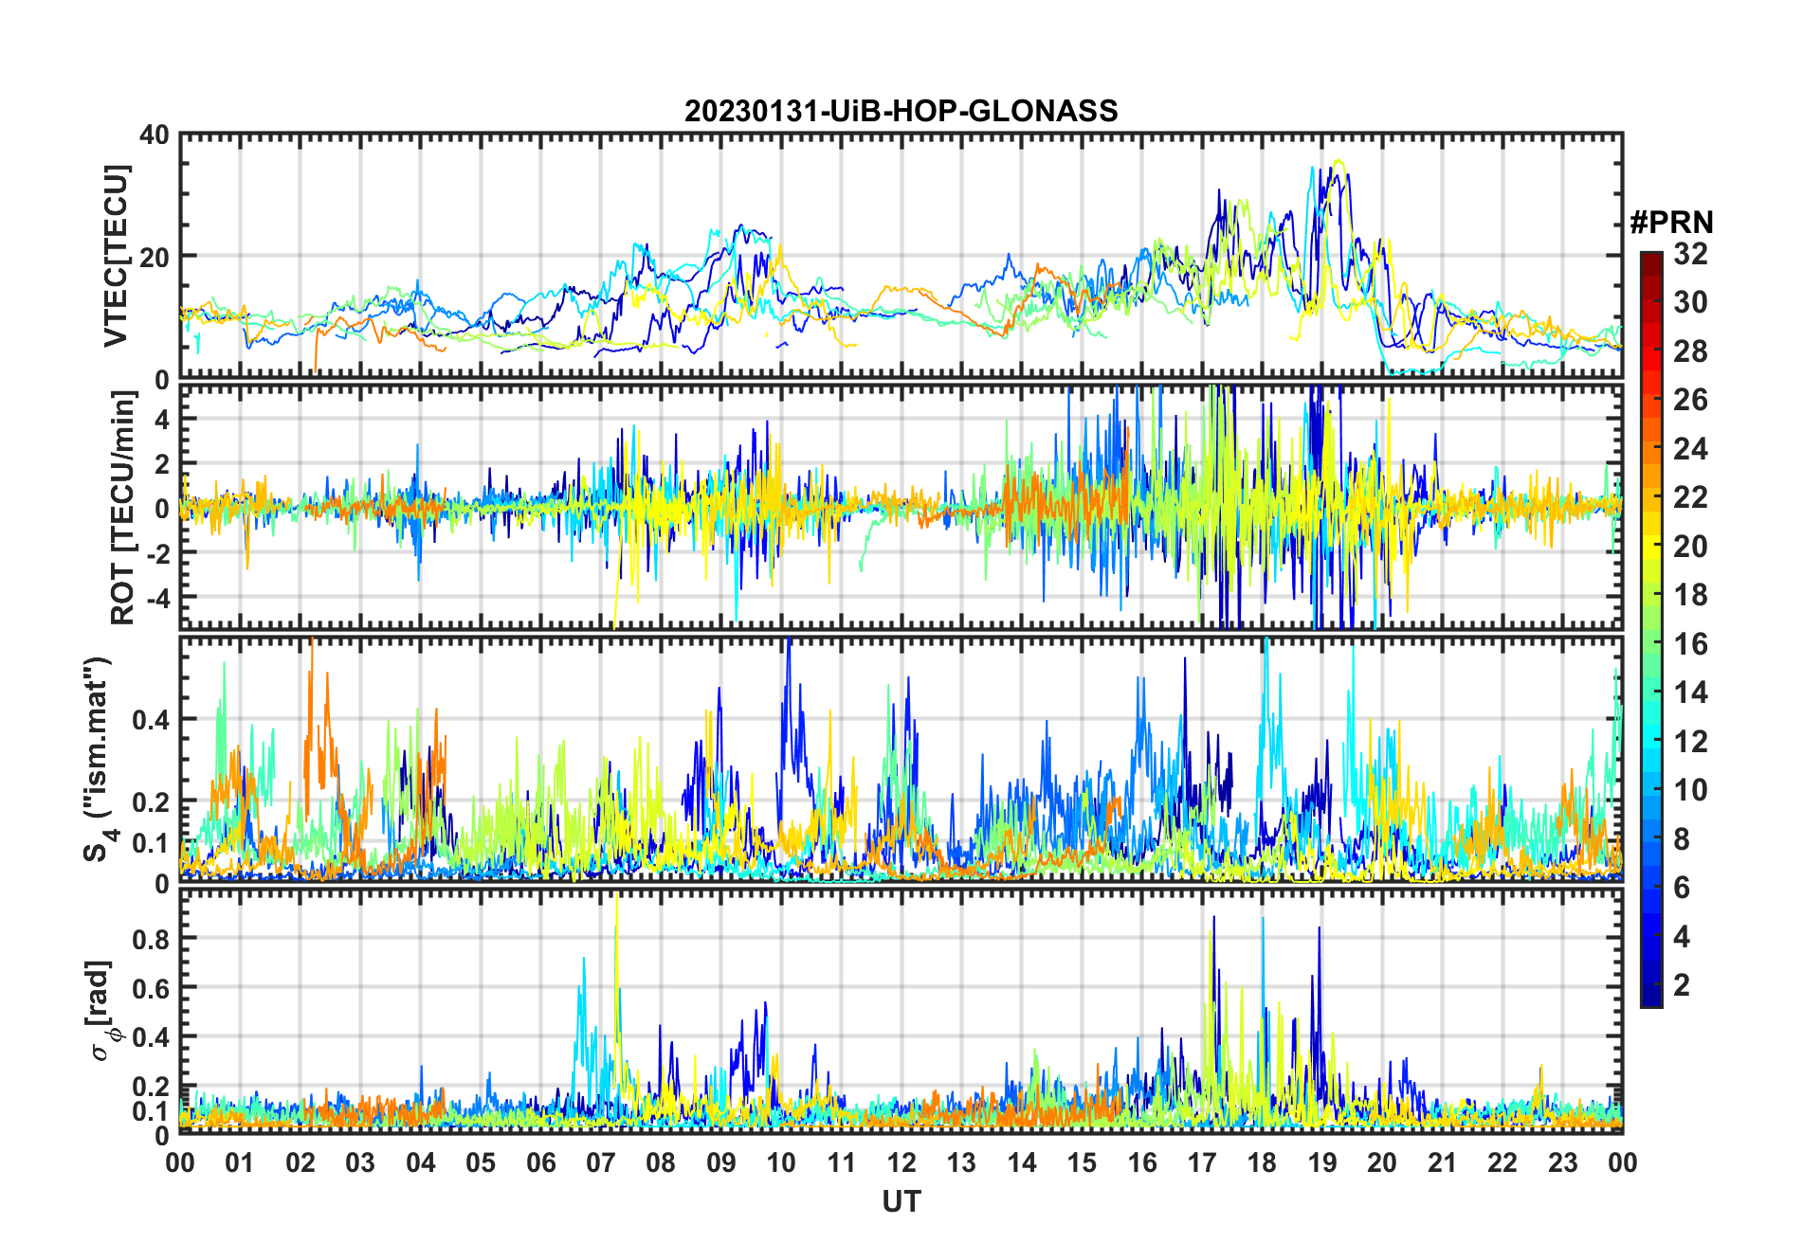Click the S4 ("ism.mat") y-axis label
Viewport: 1803px width, 1260px height.
tap(99, 760)
